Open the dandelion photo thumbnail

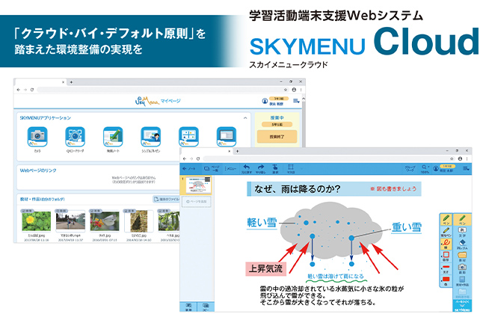coord(37,221)
